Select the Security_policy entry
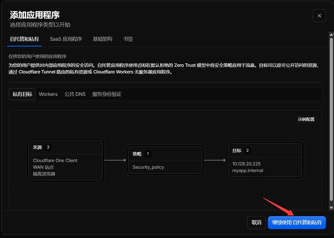The width and height of the screenshot is (334, 238). [148, 167]
